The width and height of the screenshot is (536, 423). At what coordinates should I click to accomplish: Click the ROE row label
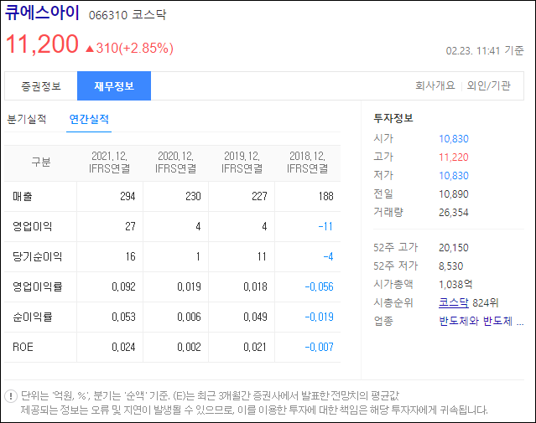tap(23, 347)
